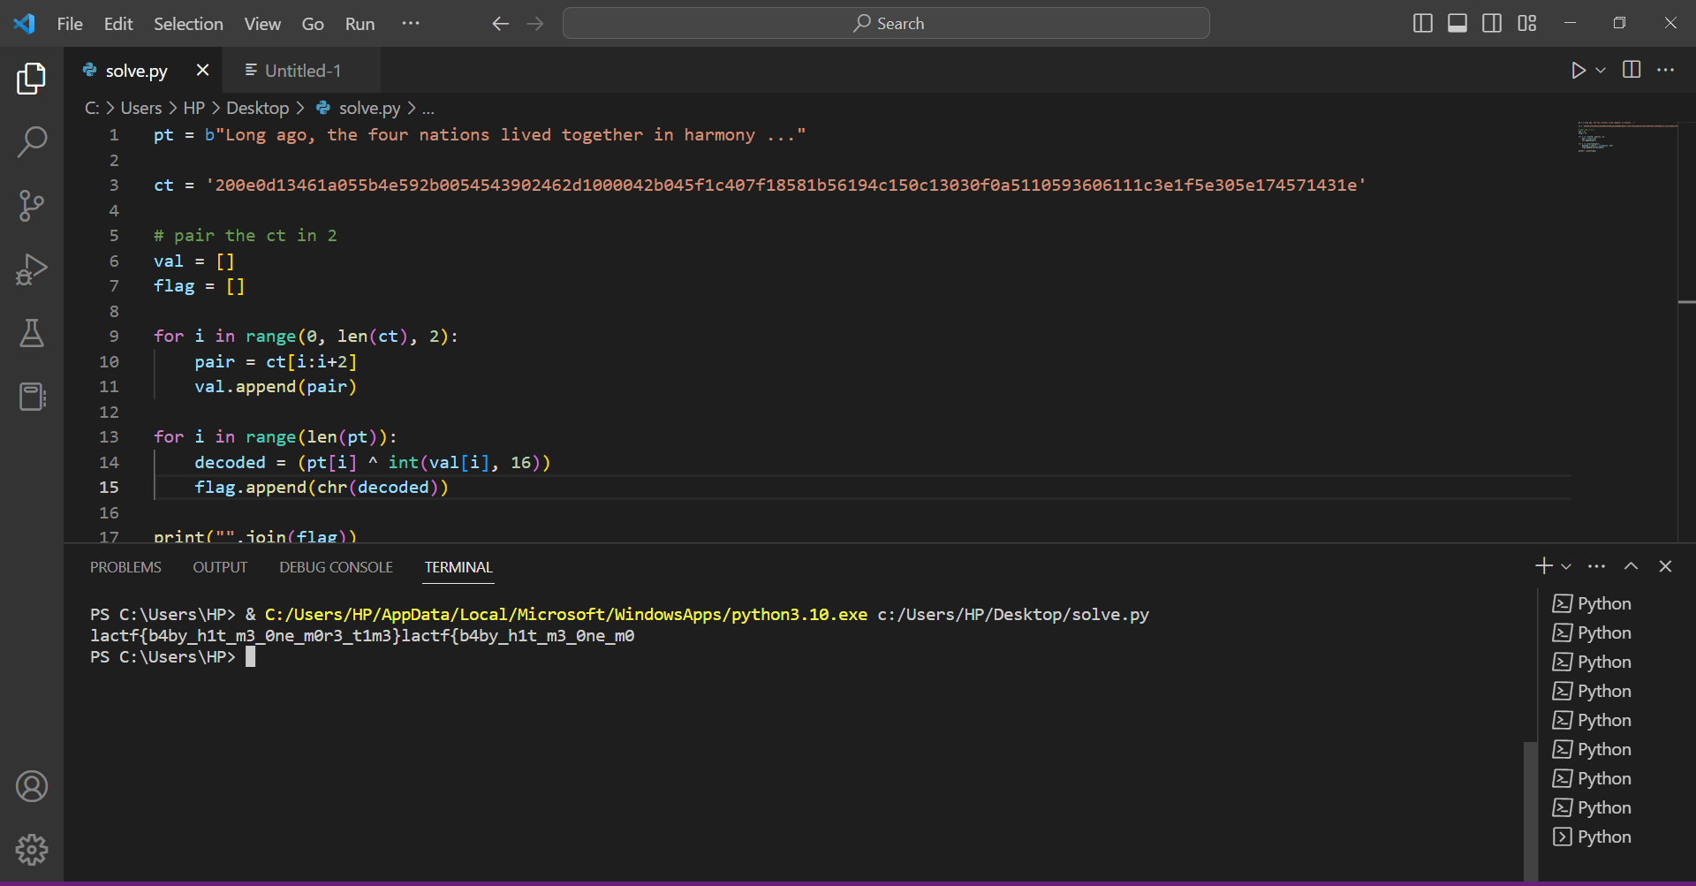
Task: Close the solve.py tab
Action: click(202, 70)
